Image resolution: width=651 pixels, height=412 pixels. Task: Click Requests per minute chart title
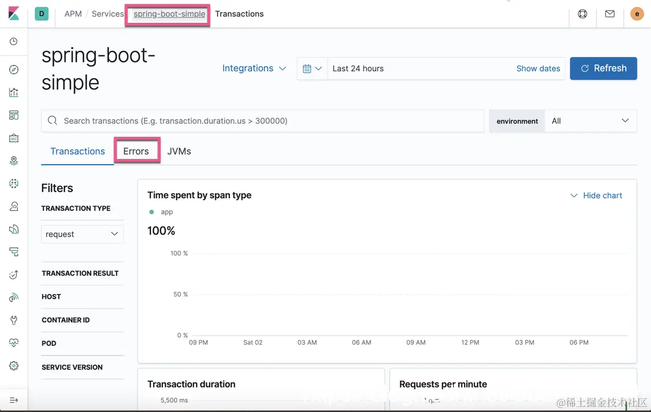[x=443, y=384]
